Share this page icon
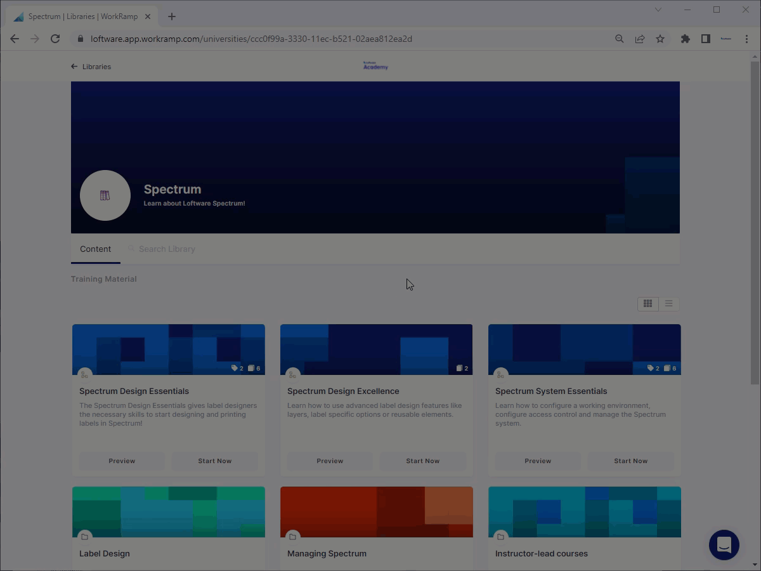This screenshot has width=761, height=571. pos(640,39)
